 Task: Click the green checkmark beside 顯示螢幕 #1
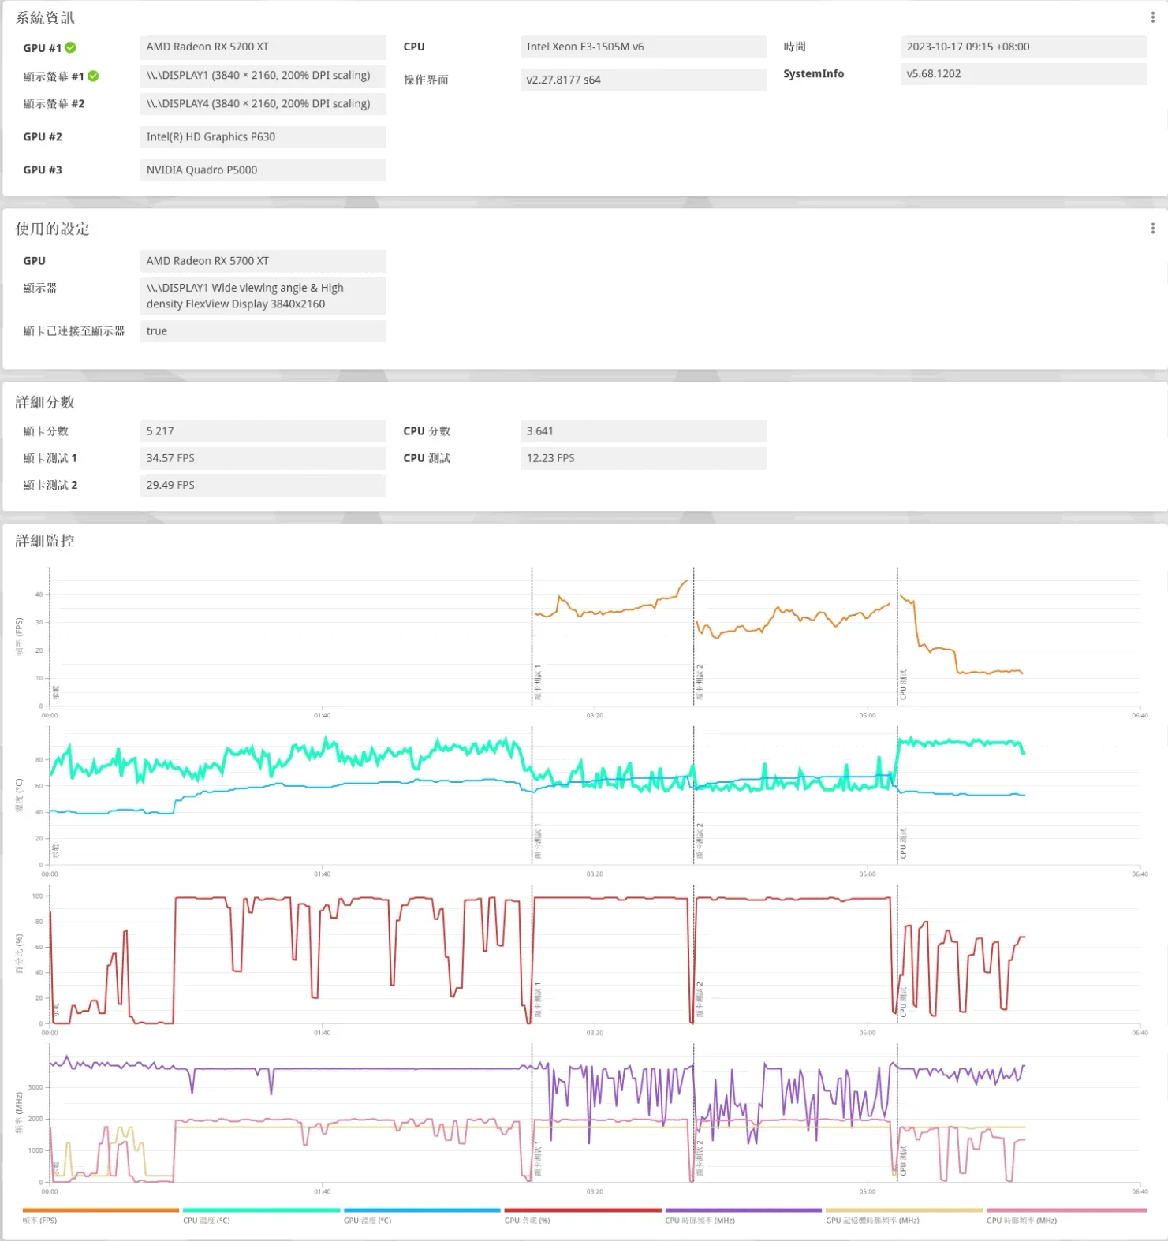[x=93, y=76]
